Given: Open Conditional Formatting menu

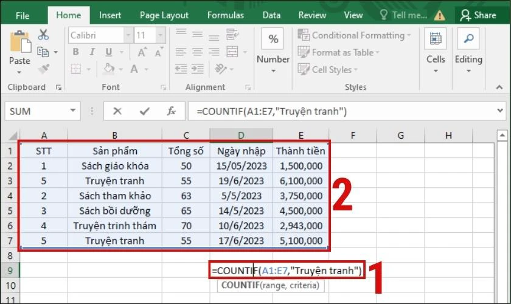Looking at the screenshot, I should pos(354,35).
